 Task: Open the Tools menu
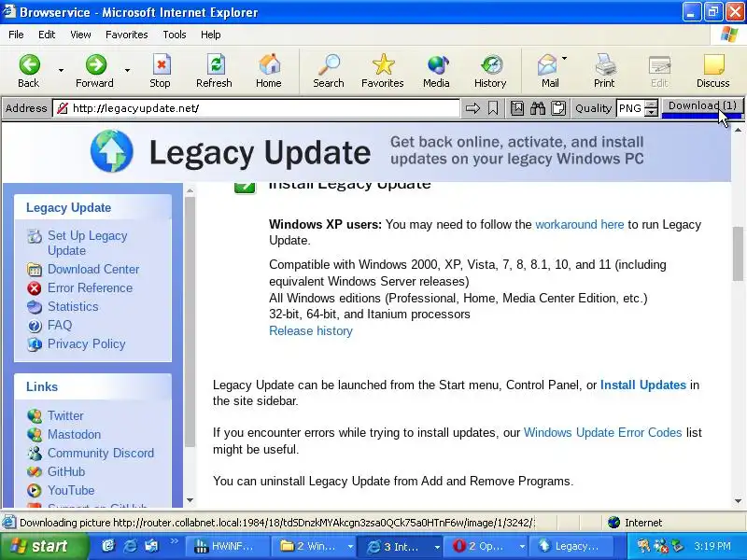click(175, 35)
